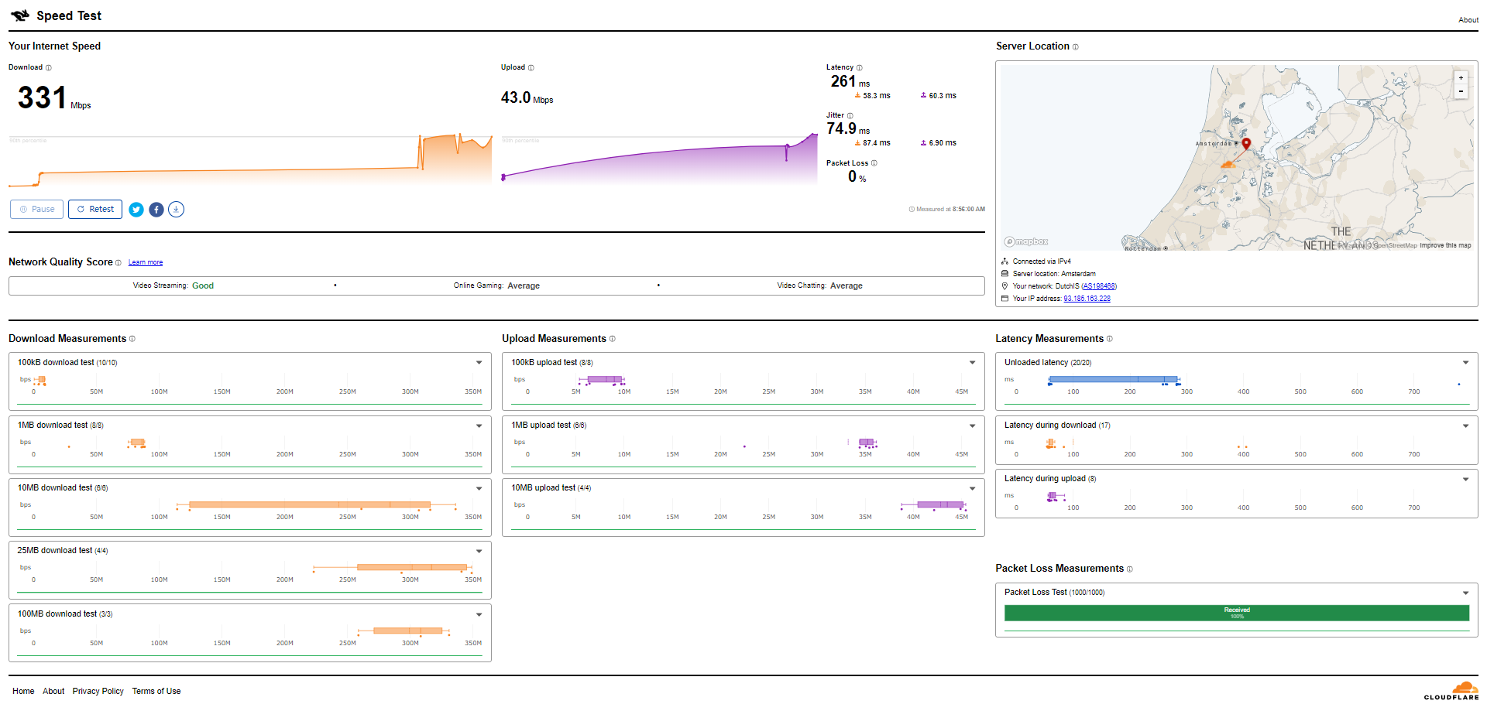1487x711 pixels.
Task: Click the purple upload speed graph
Action: pyautogui.click(x=660, y=158)
